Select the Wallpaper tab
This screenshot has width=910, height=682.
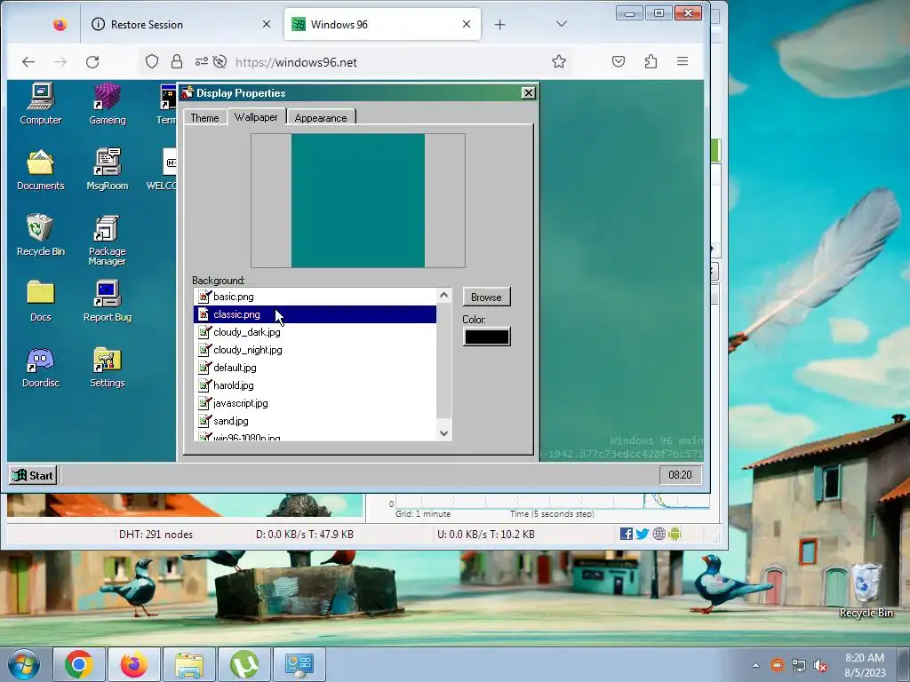click(256, 116)
